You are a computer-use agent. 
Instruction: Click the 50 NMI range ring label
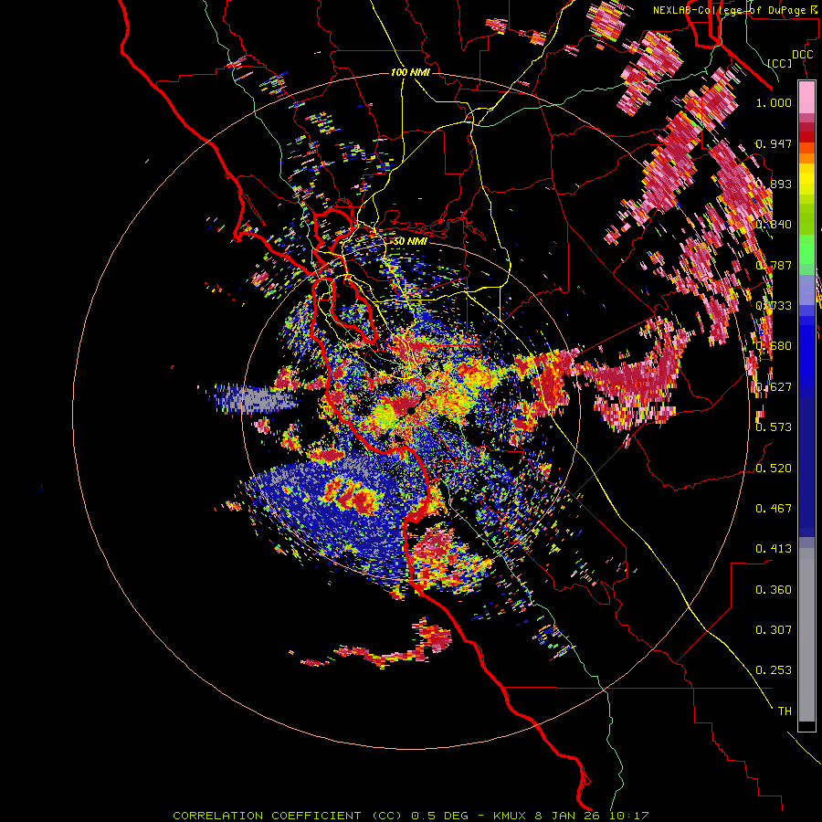click(410, 241)
